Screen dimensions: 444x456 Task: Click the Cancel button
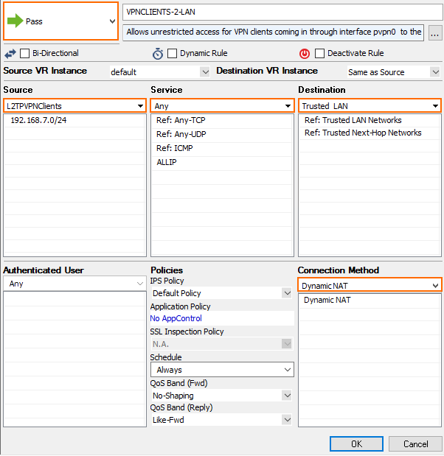click(415, 443)
